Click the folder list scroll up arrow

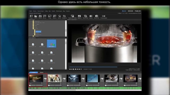[x=66, y=21]
